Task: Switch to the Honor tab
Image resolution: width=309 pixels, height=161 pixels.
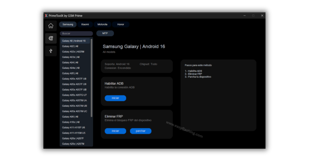Action: pos(121,24)
